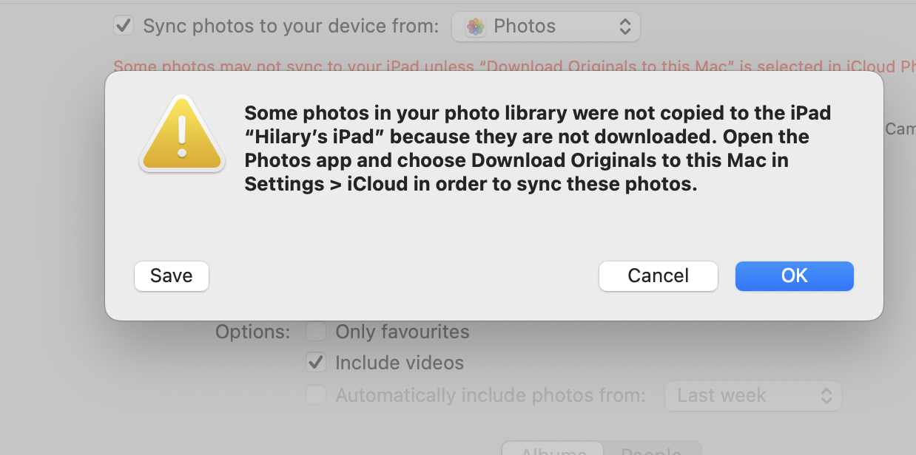Tick Automatically include photos from checkbox

tap(316, 395)
